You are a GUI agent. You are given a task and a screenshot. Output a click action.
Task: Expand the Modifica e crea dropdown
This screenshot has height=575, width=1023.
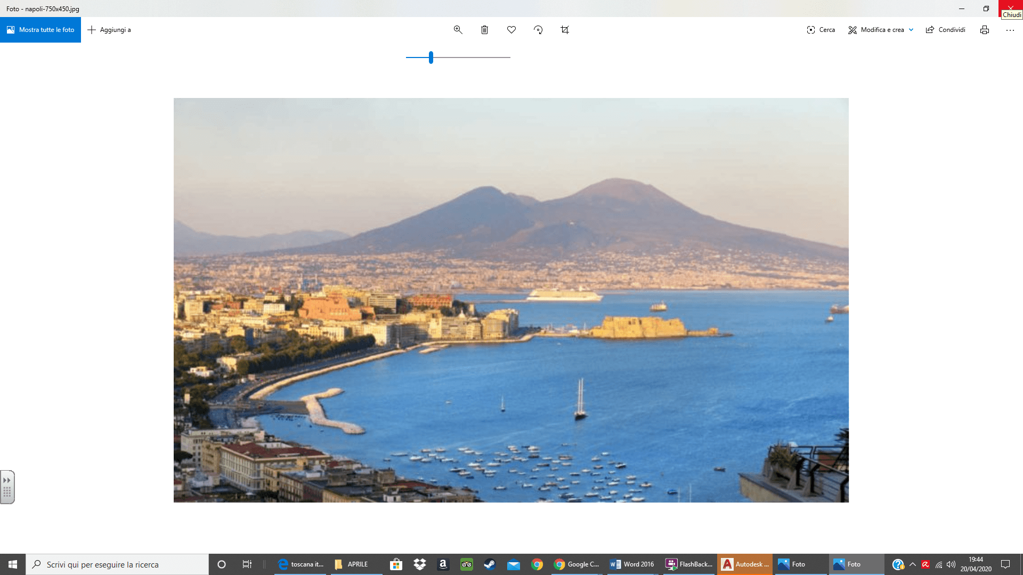pyautogui.click(x=911, y=30)
